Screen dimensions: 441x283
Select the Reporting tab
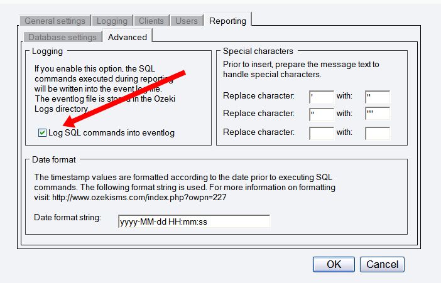pyautogui.click(x=227, y=20)
